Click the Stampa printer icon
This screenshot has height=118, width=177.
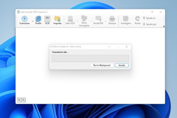(112, 19)
